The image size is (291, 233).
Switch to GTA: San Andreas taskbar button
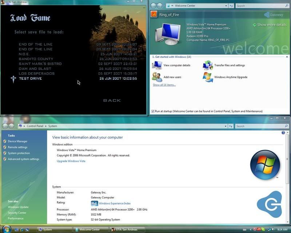tap(127, 230)
